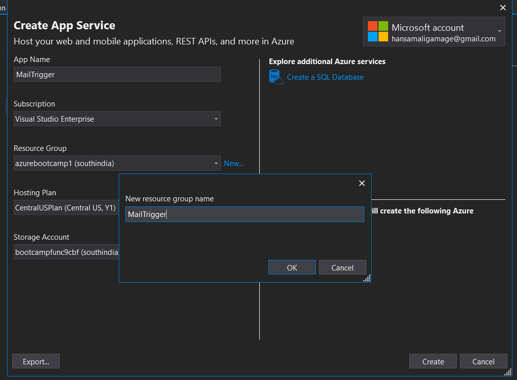Click the Explore additional Azure services heading
Viewport: 517px width, 380px height.
pyautogui.click(x=327, y=62)
